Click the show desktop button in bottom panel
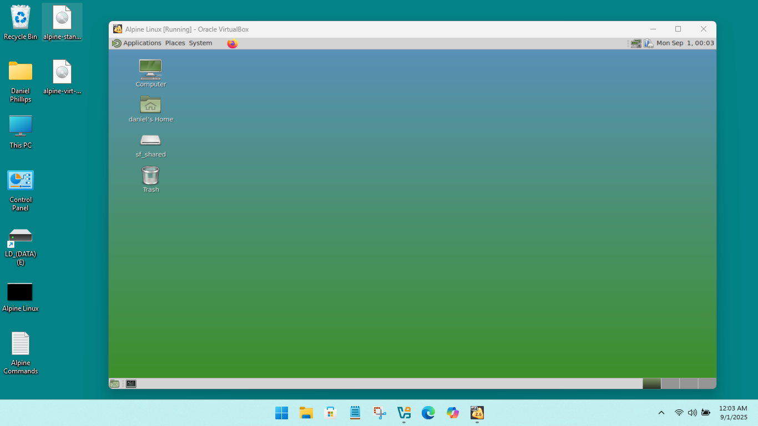Image resolution: width=758 pixels, height=426 pixels. pyautogui.click(x=115, y=383)
